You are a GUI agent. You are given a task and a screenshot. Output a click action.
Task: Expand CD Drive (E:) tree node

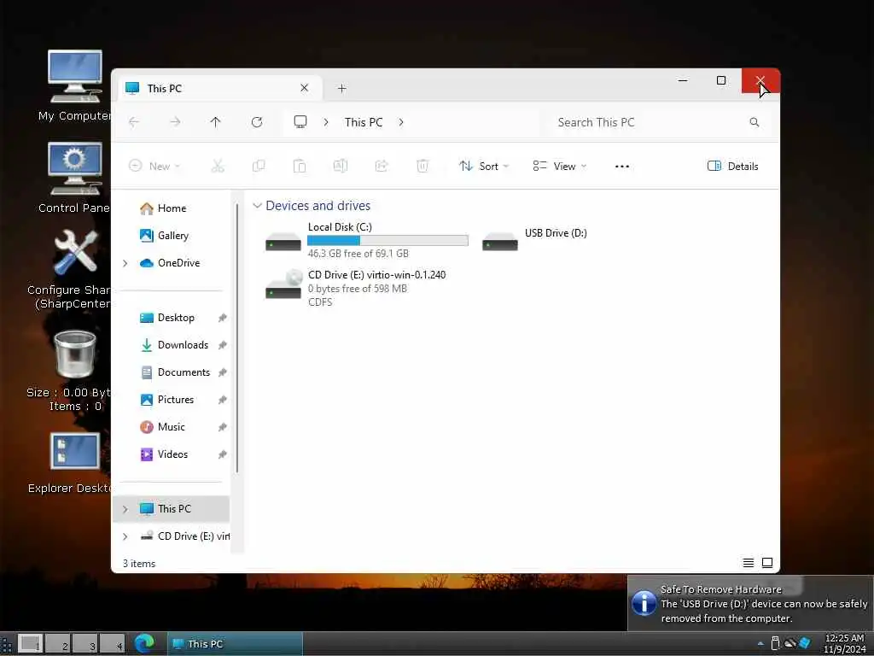[125, 536]
